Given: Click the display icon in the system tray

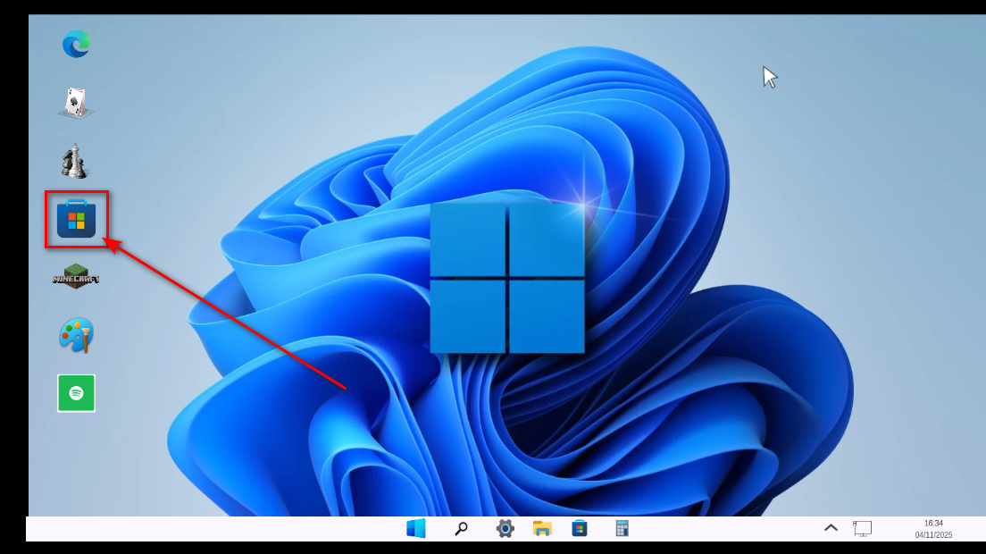Looking at the screenshot, I should click(863, 528).
